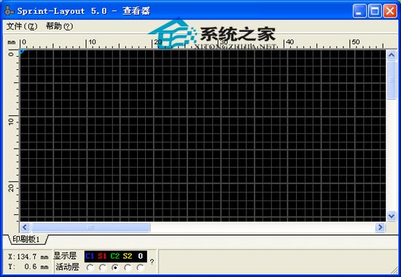Open the 帮助(?) menu

coord(59,26)
